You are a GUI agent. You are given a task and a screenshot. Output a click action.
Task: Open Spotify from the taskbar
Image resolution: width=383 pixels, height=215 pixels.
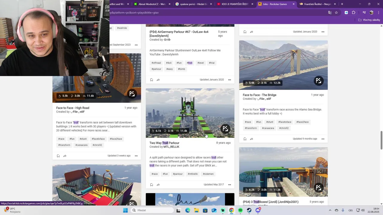click(240, 210)
